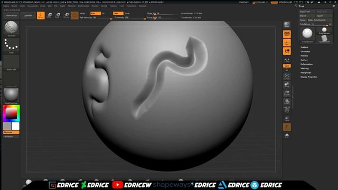Click the Import button in Tool palette

click(307, 16)
